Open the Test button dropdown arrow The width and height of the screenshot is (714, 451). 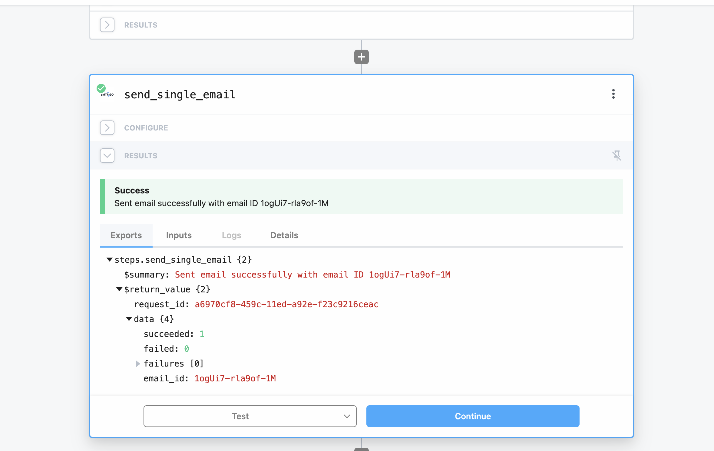(x=347, y=416)
